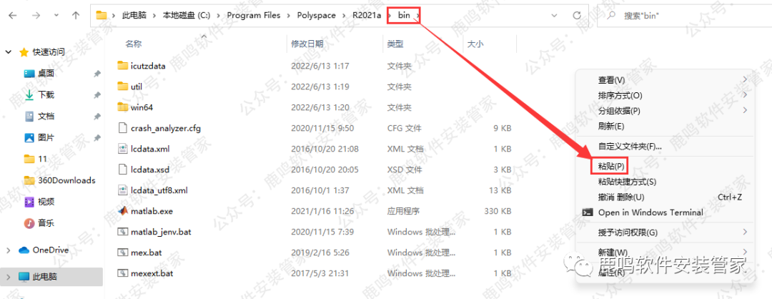The height and width of the screenshot is (299, 772).
Task: Select Program Files in the address path
Action: 254,15
